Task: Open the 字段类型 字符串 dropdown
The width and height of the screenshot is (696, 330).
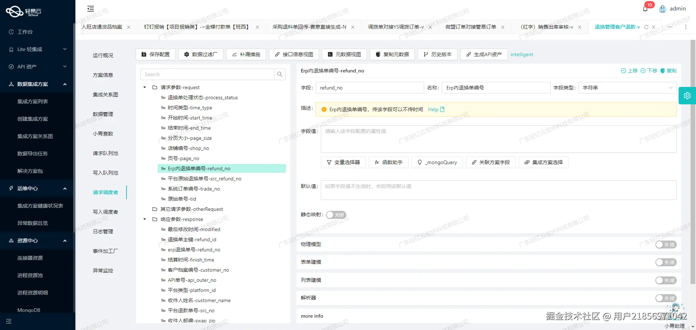Action: pos(627,87)
